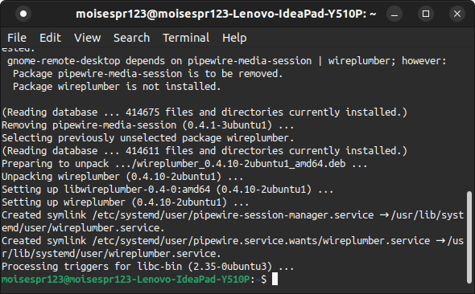Maximize the terminal window
Image resolution: width=475 pixels, height=294 pixels.
(x=426, y=14)
